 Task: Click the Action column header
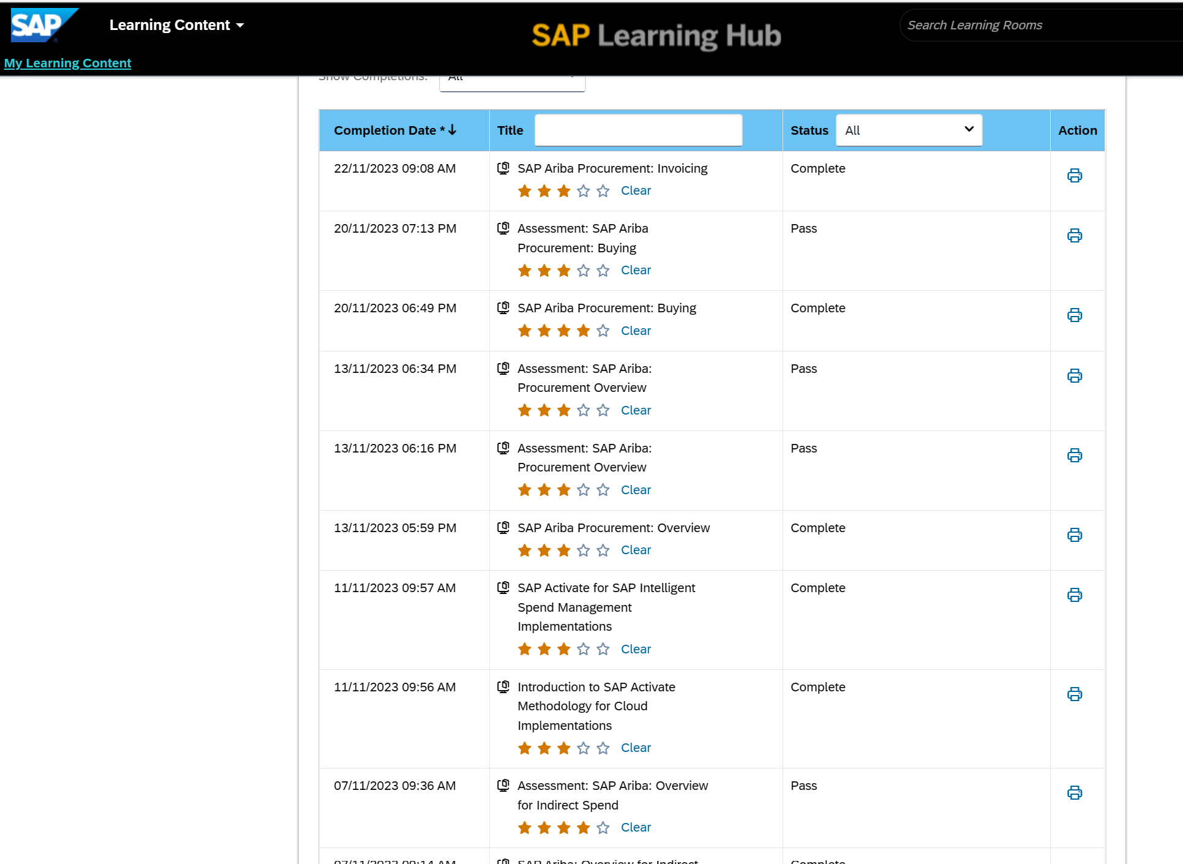pos(1078,130)
